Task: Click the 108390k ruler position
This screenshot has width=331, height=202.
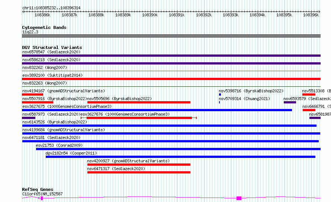Action: 150,15
